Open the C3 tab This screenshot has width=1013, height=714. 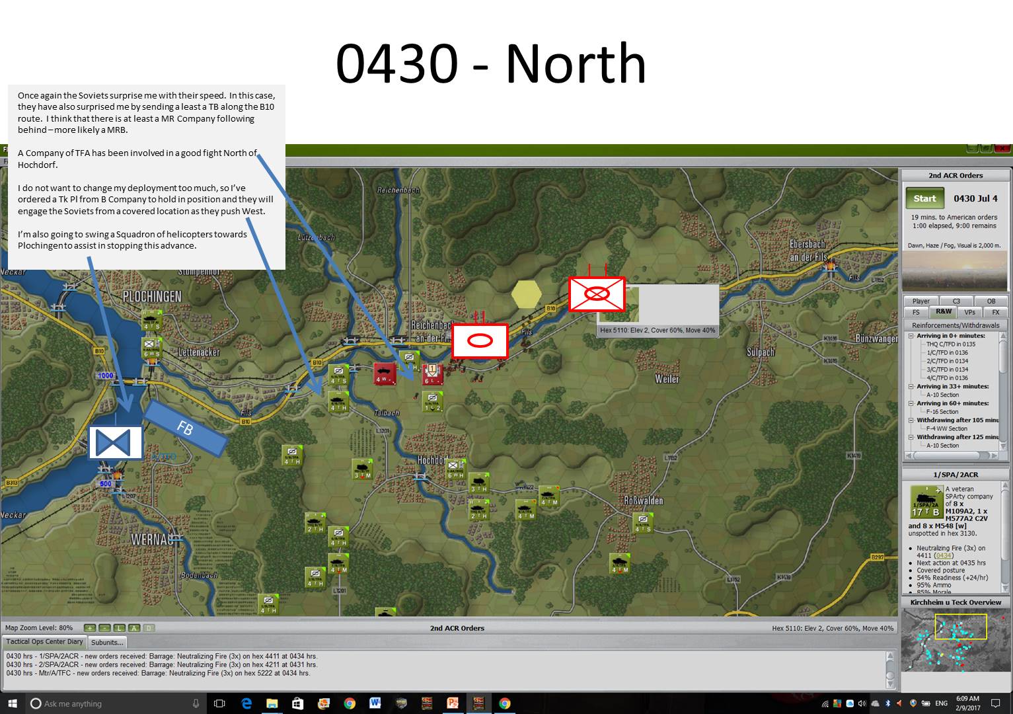[956, 301]
